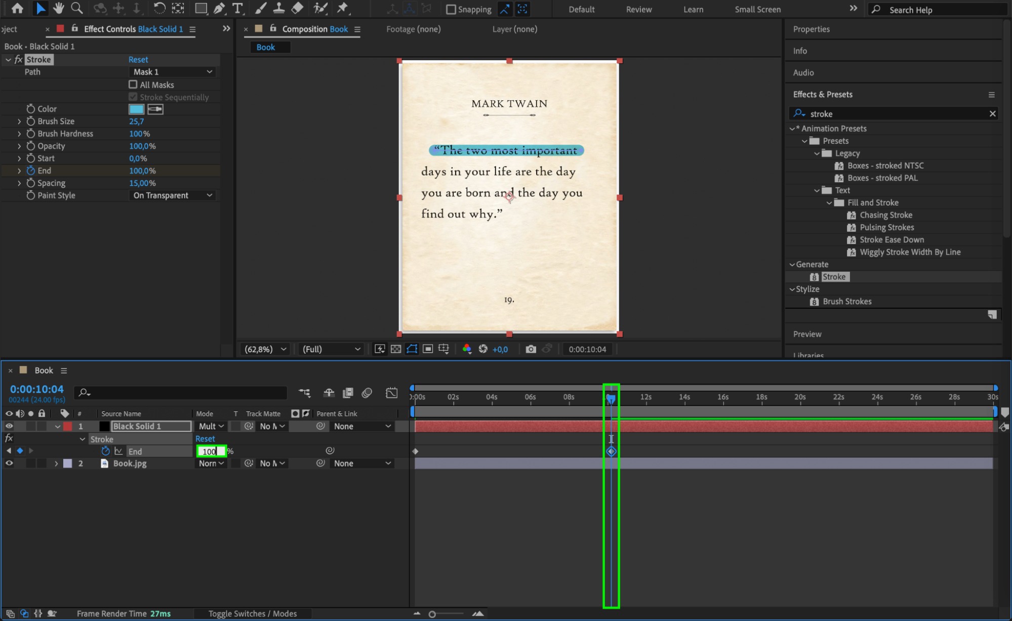
Task: Click the End value input field in timeline
Action: point(211,451)
